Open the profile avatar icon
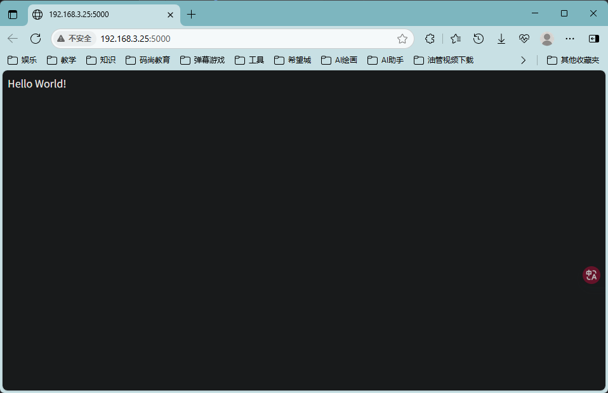 pos(547,39)
